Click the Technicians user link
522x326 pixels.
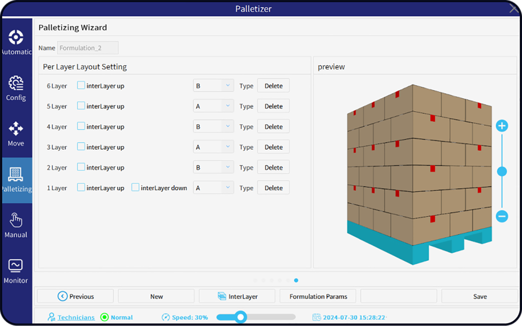coord(76,317)
